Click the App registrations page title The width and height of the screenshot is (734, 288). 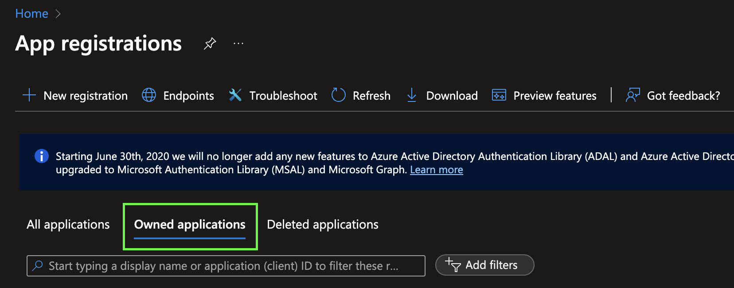click(x=98, y=44)
